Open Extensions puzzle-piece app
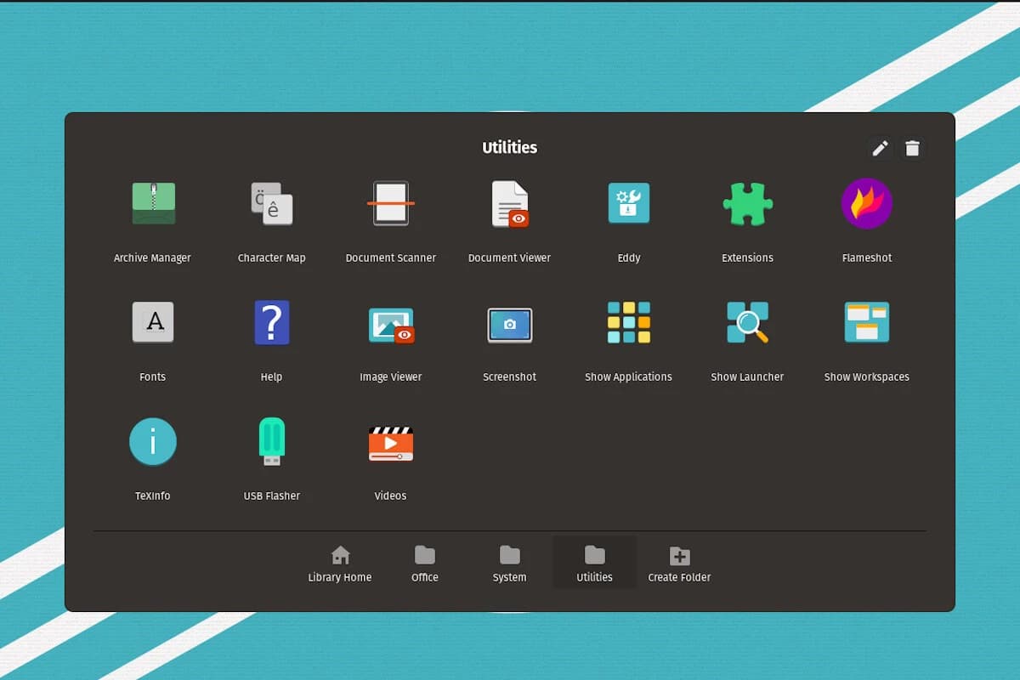 (748, 204)
